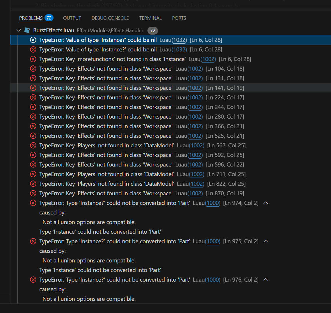Click the error icon of the first highlighted error
This screenshot has height=313, width=331.
tap(33, 40)
